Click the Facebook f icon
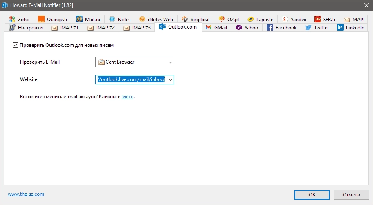 click(x=270, y=27)
